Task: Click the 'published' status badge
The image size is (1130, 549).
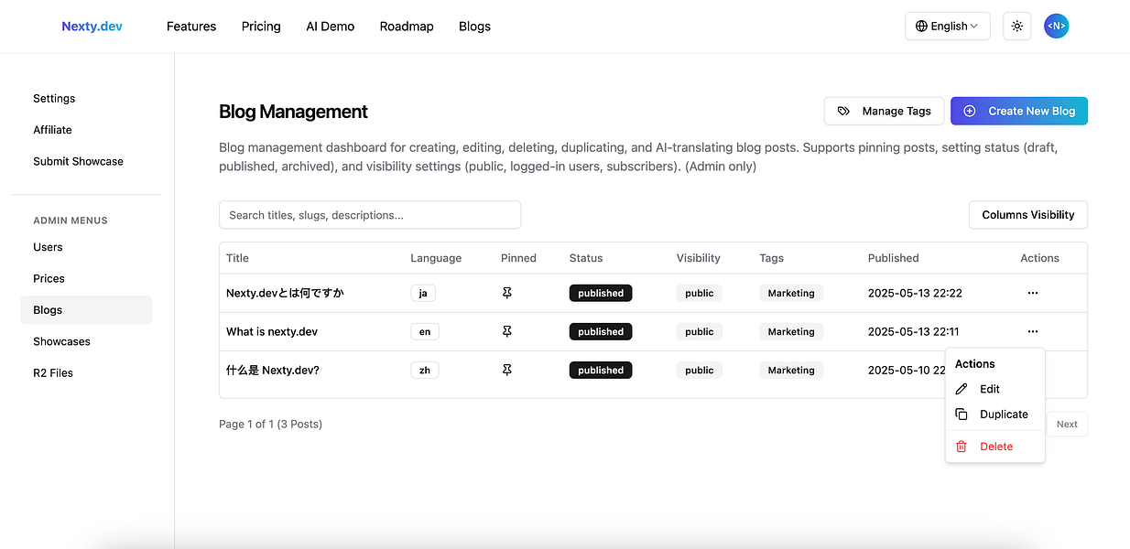Action: pyautogui.click(x=600, y=293)
